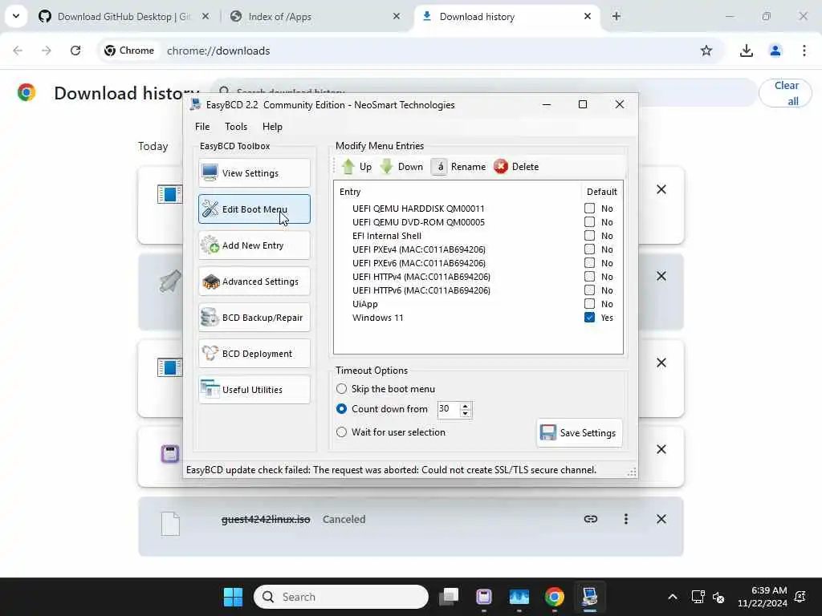Image resolution: width=822 pixels, height=616 pixels.
Task: Check default box for UEFI QEMU HARDDISK
Action: (x=590, y=209)
